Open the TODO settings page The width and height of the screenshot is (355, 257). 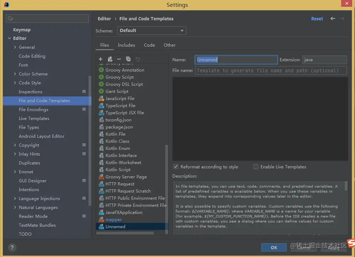click(25, 234)
